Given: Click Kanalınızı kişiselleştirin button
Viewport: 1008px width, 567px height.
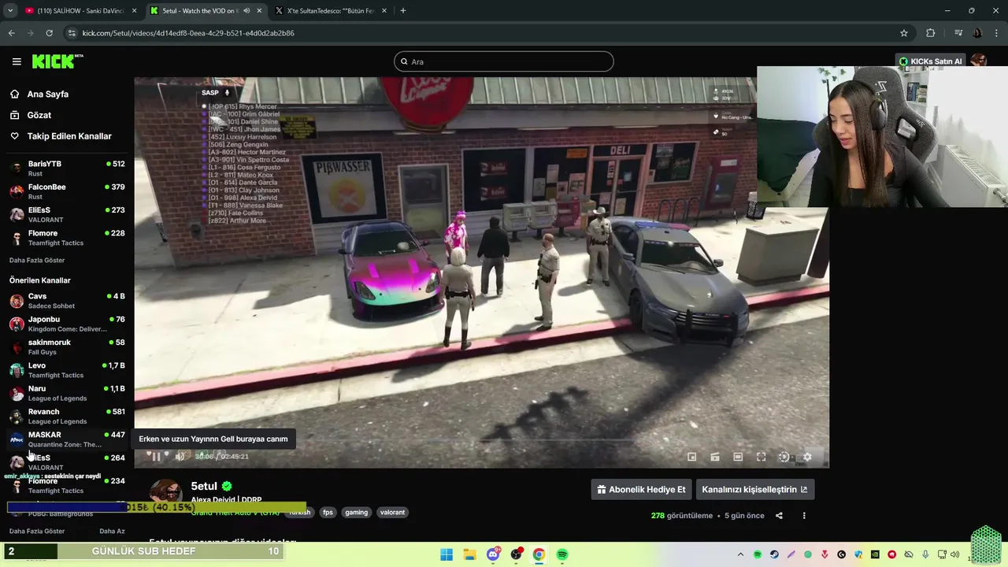Looking at the screenshot, I should [754, 489].
